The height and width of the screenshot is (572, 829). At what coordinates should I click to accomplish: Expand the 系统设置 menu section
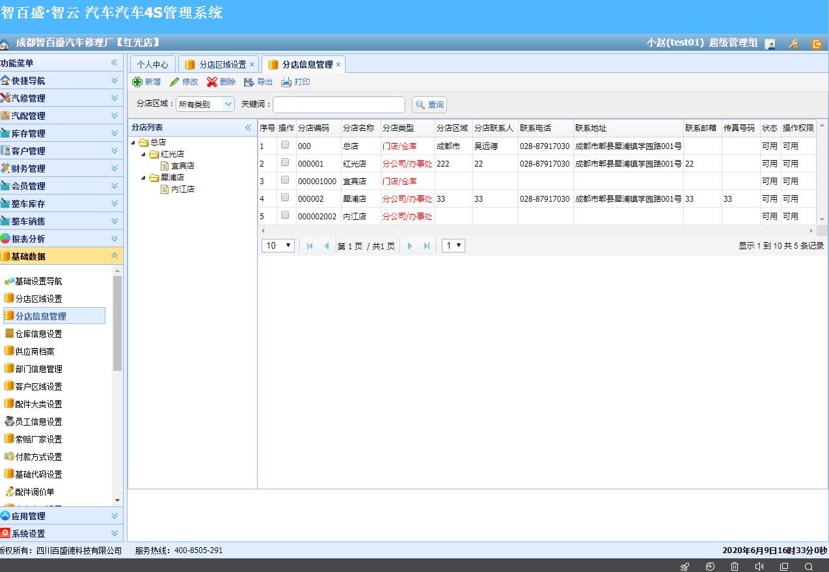point(61,533)
